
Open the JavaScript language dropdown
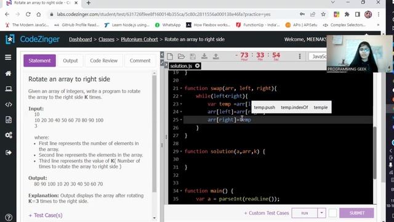318,57
